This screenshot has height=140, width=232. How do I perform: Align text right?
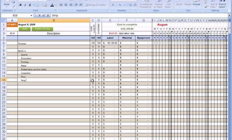tap(71, 5)
